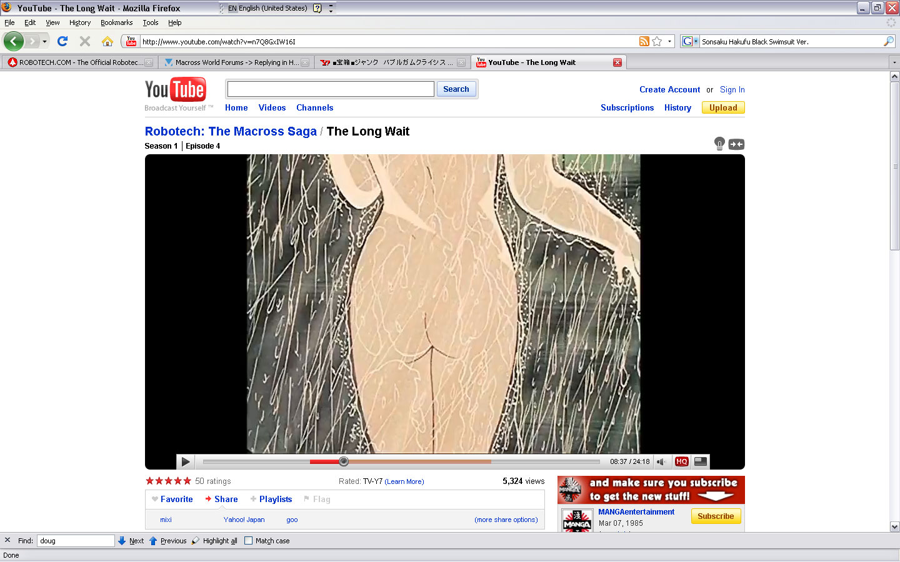Enable the Match case checkbox

tap(248, 541)
